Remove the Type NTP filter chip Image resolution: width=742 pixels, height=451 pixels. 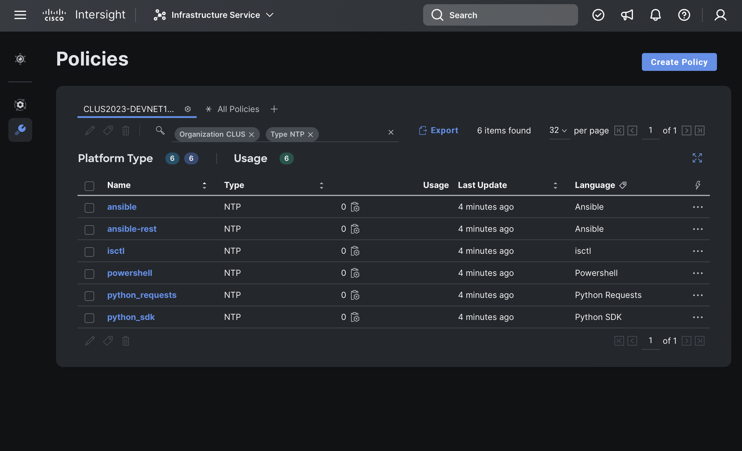(311, 134)
